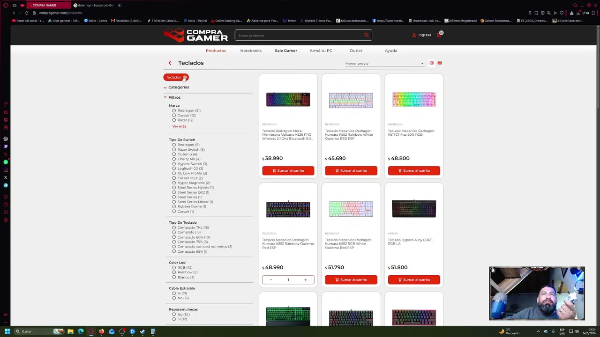
Task: Open Microsoft Edge from taskbar
Action: pyautogui.click(x=81, y=331)
